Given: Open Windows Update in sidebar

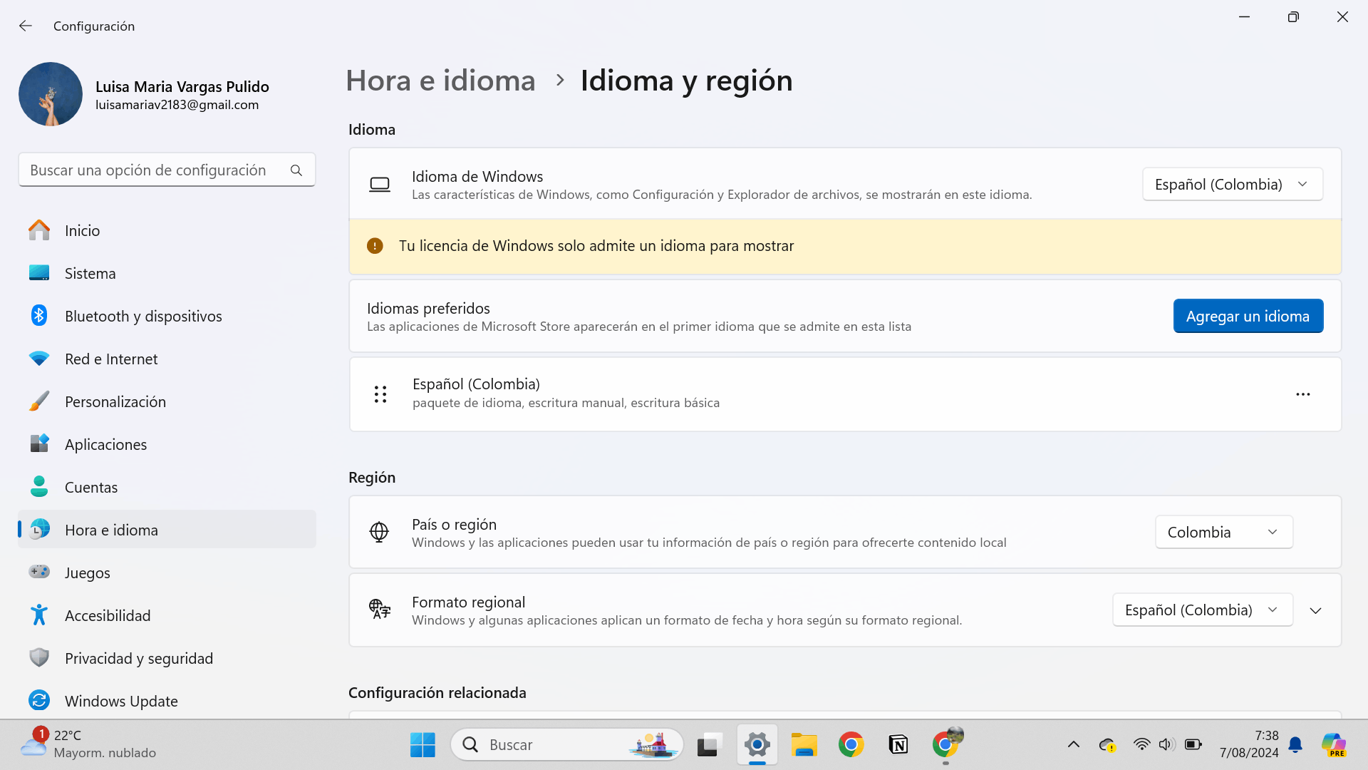Looking at the screenshot, I should click(121, 701).
